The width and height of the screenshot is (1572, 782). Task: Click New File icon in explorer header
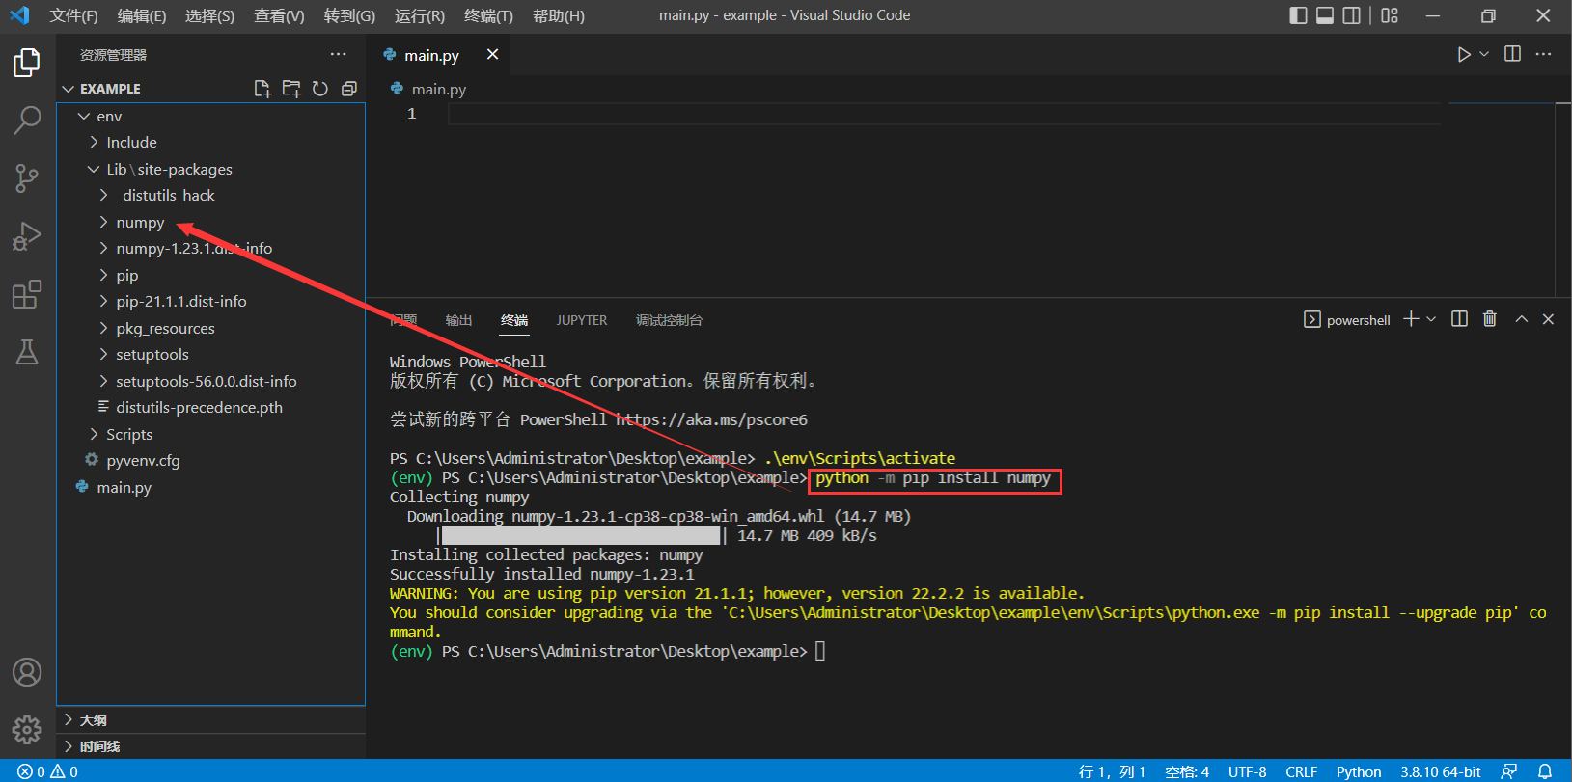pos(262,89)
